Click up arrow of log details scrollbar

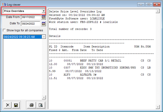pos(158,11)
